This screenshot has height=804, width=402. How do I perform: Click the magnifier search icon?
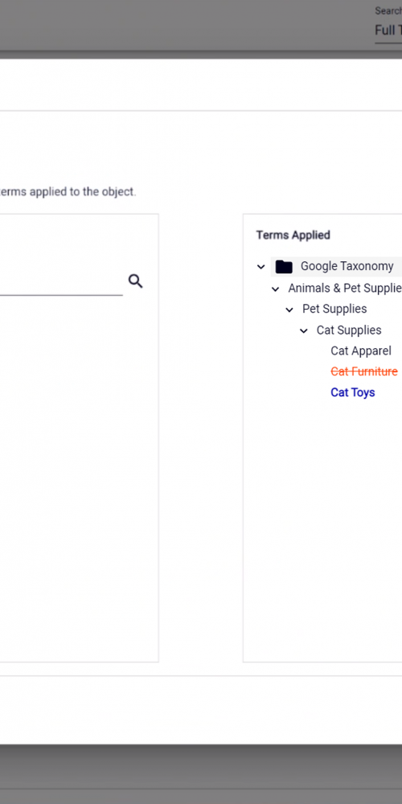tap(135, 281)
